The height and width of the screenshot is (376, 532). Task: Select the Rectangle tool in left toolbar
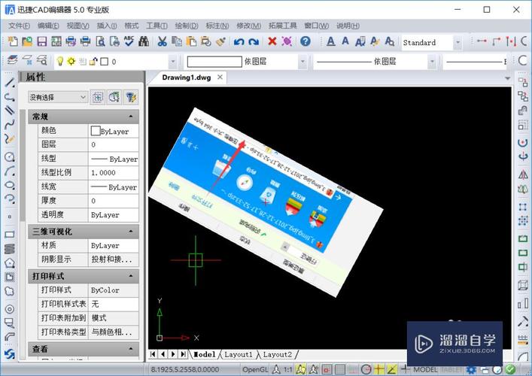click(x=10, y=235)
